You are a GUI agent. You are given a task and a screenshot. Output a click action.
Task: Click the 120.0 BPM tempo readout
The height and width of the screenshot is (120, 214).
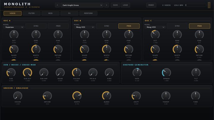[x=178, y=5]
